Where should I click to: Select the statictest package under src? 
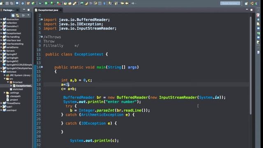point(18,89)
